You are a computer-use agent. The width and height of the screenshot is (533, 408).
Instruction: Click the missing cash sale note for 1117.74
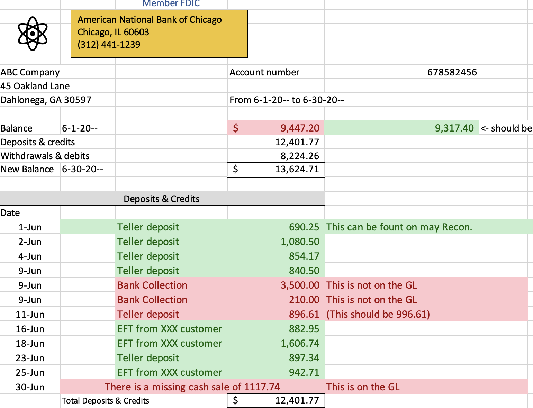coord(193,387)
